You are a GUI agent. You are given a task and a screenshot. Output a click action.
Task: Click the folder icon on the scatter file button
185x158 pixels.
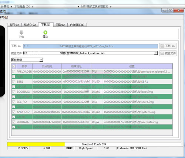(162, 53)
